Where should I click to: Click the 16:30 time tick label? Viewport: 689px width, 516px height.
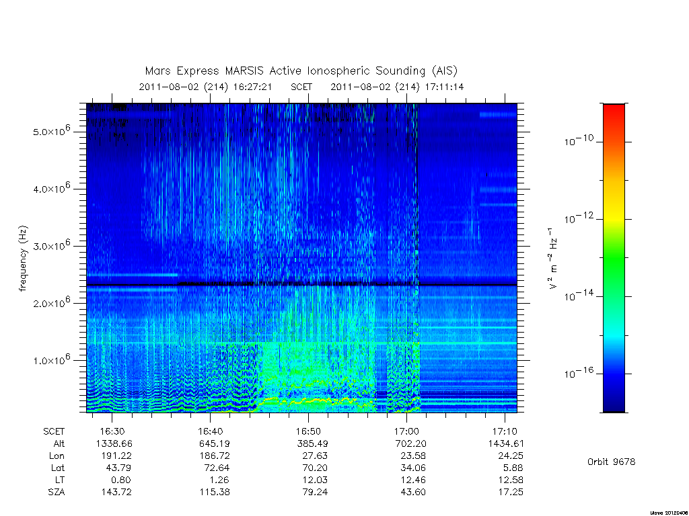click(112, 431)
